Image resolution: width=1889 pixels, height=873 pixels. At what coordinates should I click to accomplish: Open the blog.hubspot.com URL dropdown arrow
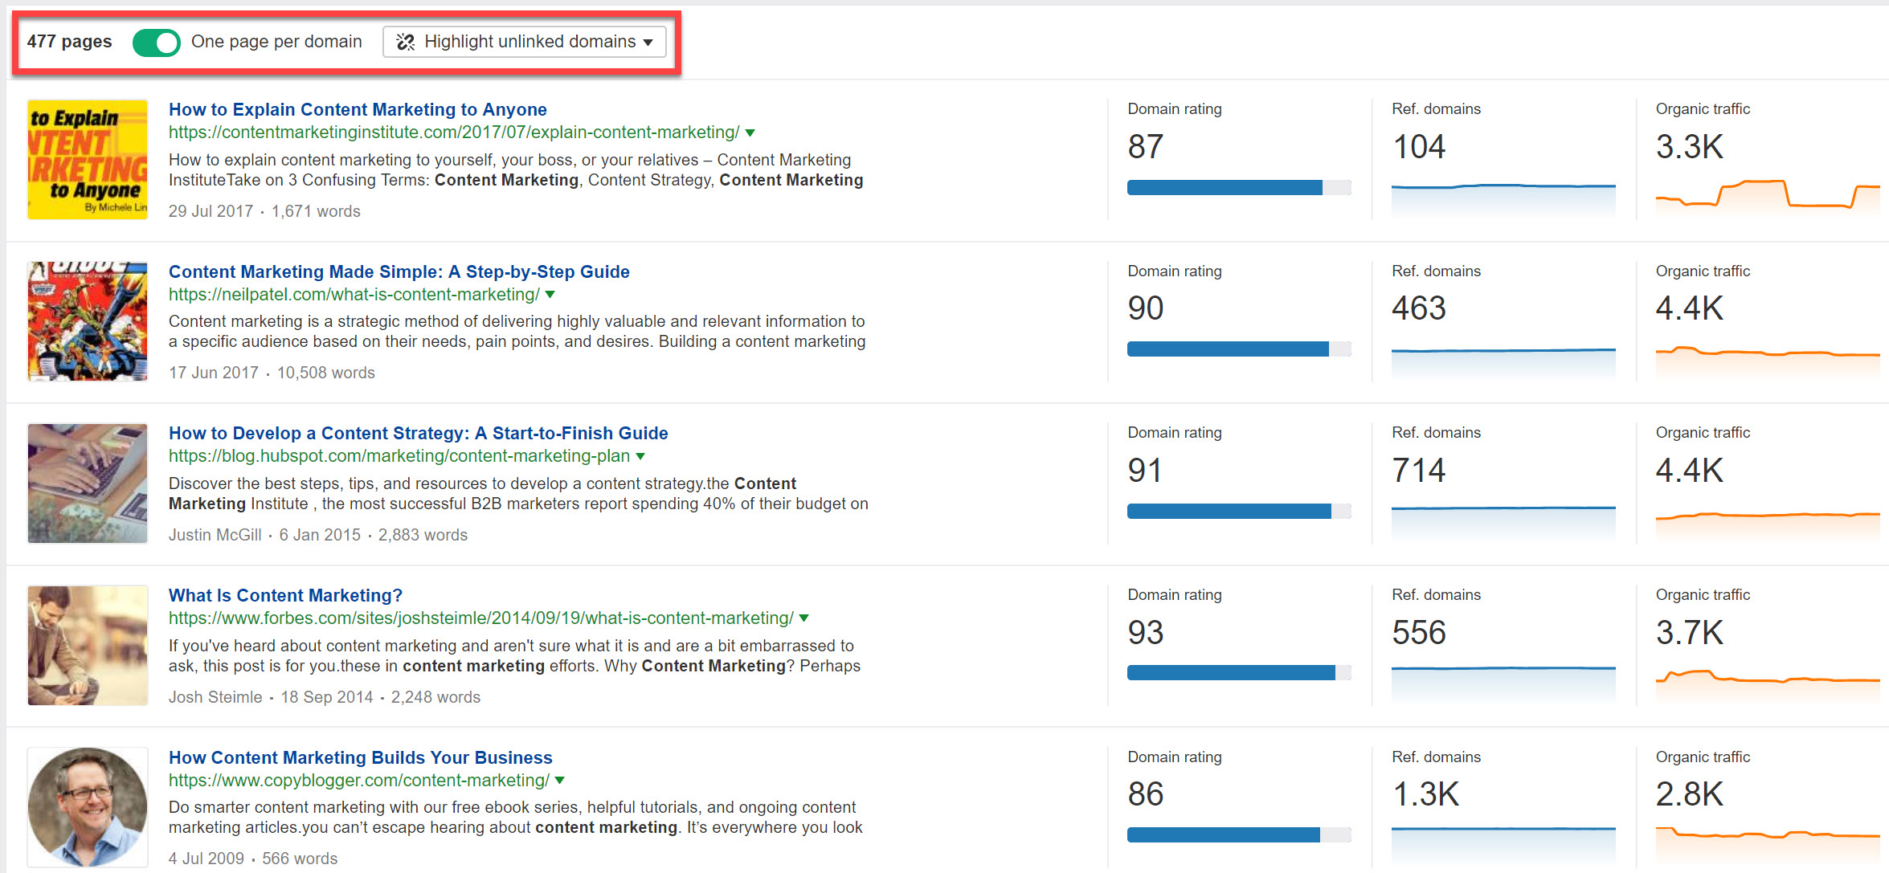click(x=640, y=456)
